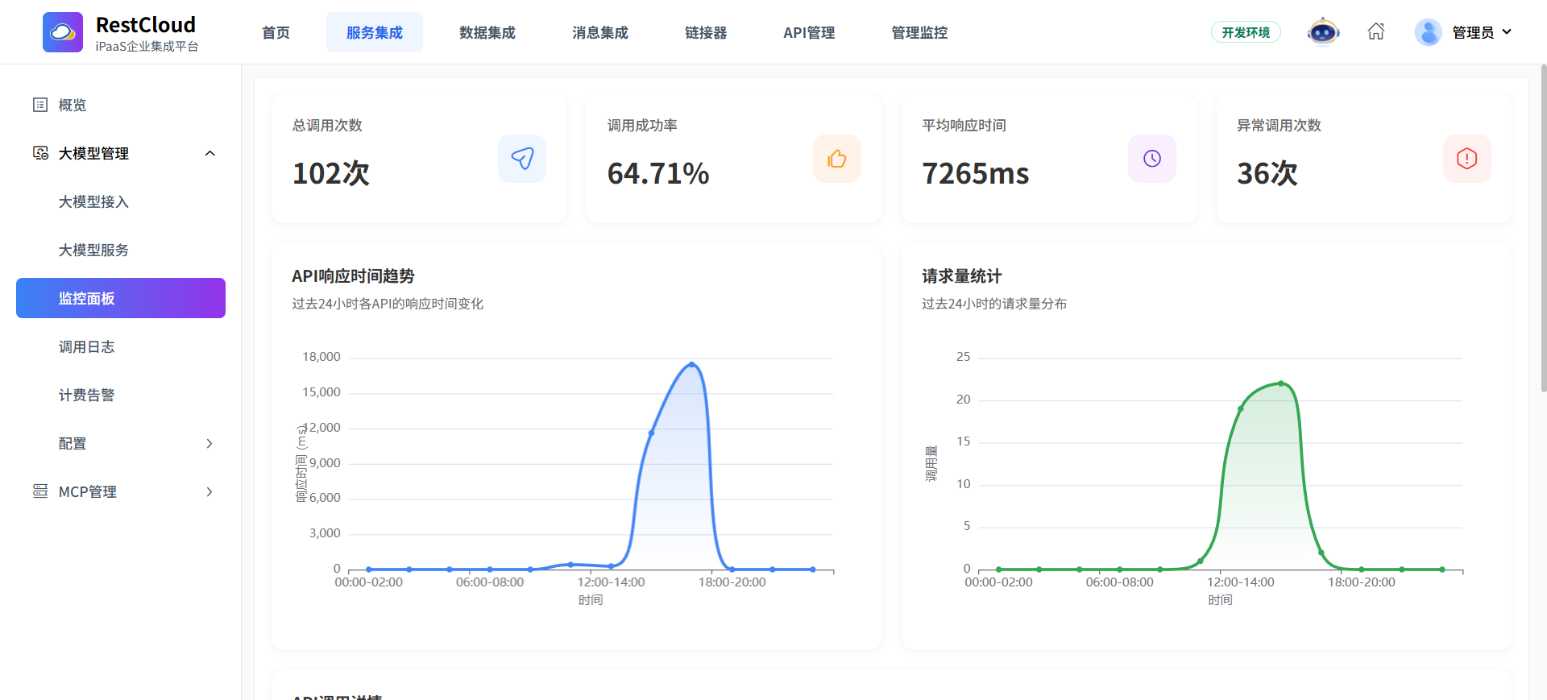Image resolution: width=1547 pixels, height=700 pixels.
Task: Open 大模型接入 in the sidebar
Action: (x=93, y=201)
